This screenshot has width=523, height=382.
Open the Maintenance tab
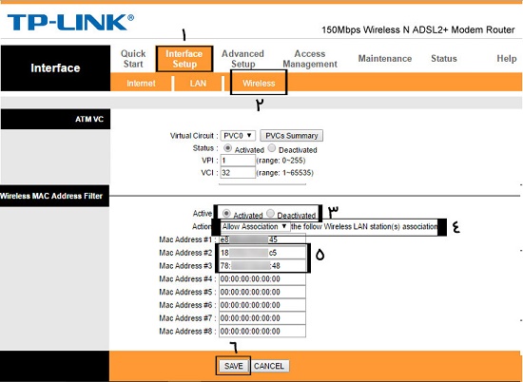point(385,59)
